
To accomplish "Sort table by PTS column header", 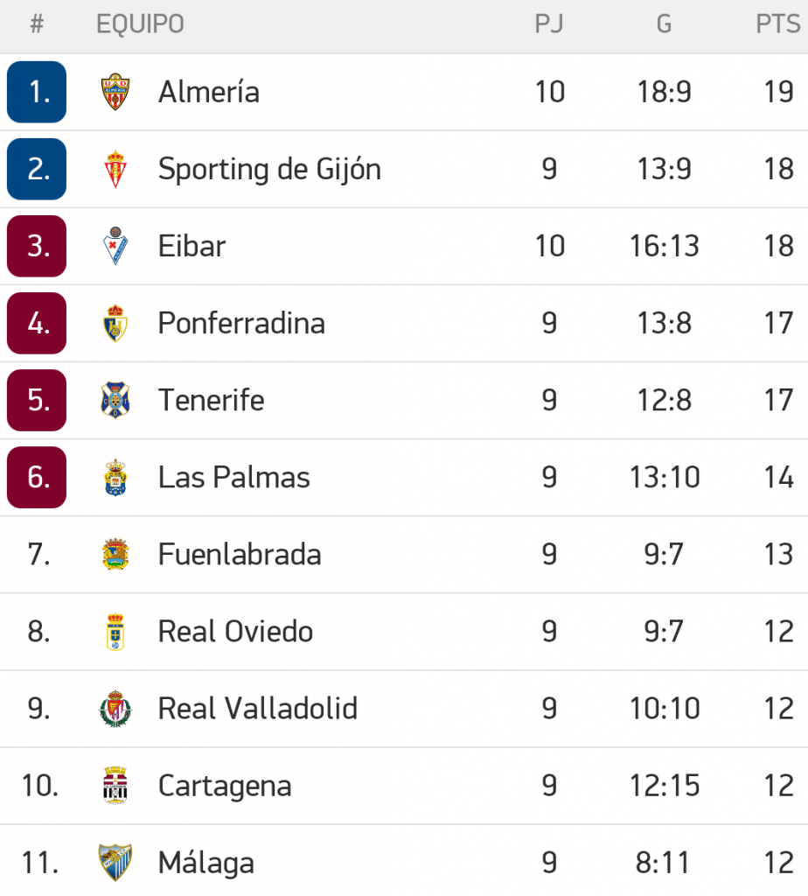I will pos(778,24).
